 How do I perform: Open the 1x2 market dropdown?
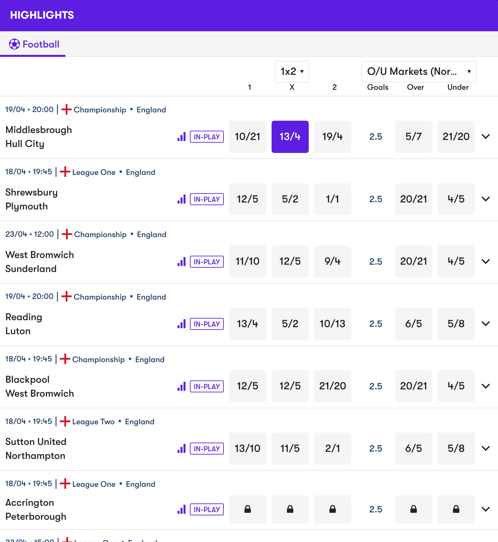click(x=292, y=71)
